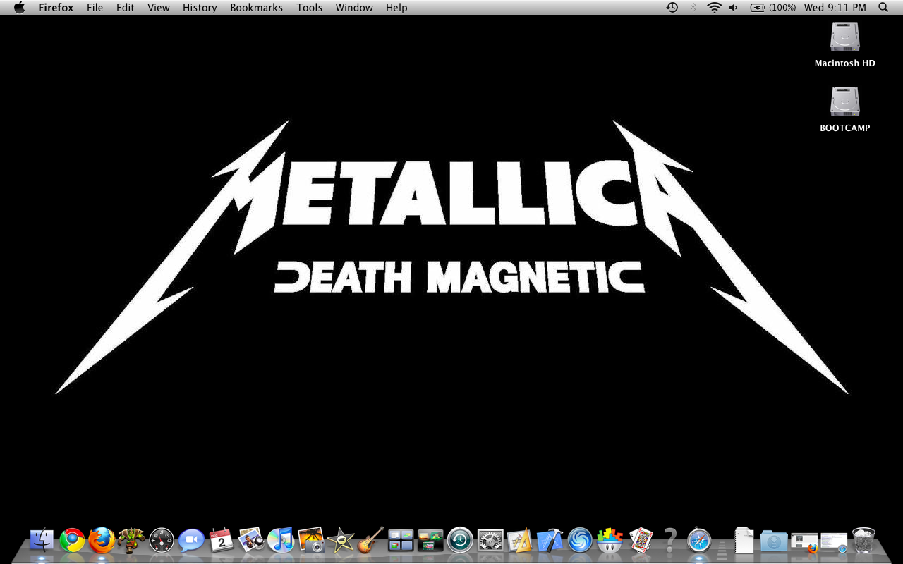Image resolution: width=903 pixels, height=564 pixels.
Task: Open the Trash
Action: [x=863, y=541]
